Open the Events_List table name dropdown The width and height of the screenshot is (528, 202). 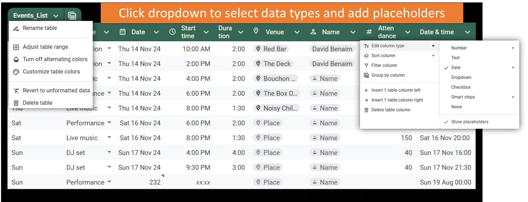56,16
